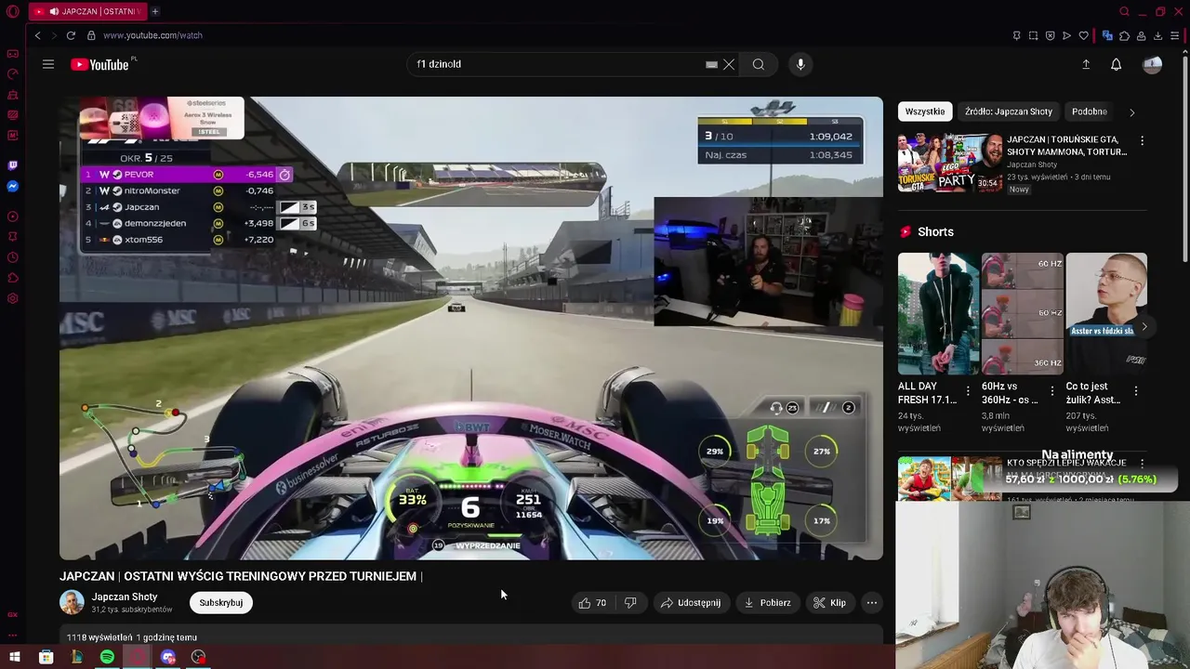Open Opera easy setup panel
The height and width of the screenshot is (669, 1190).
(1175, 35)
